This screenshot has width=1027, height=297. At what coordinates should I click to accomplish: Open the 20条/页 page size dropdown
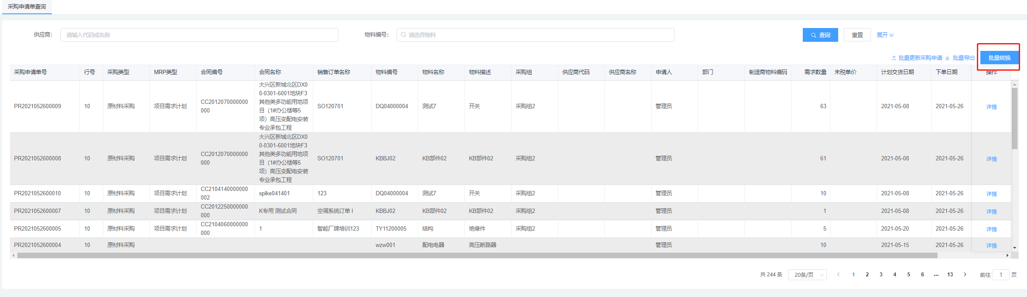pyautogui.click(x=807, y=275)
